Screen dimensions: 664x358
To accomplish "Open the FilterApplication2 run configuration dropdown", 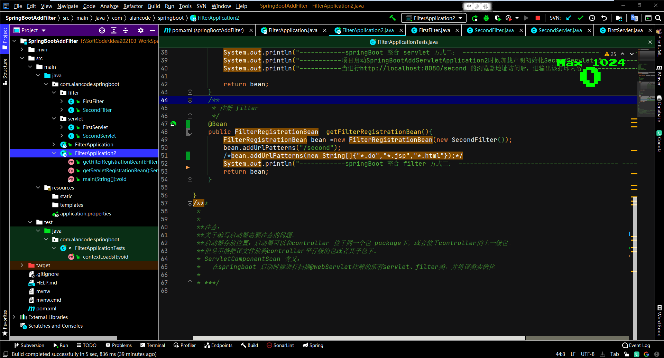I will [x=434, y=18].
